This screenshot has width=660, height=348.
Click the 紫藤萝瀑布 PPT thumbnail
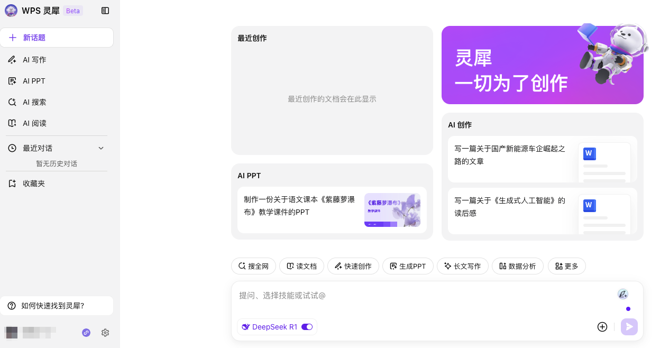pos(392,210)
